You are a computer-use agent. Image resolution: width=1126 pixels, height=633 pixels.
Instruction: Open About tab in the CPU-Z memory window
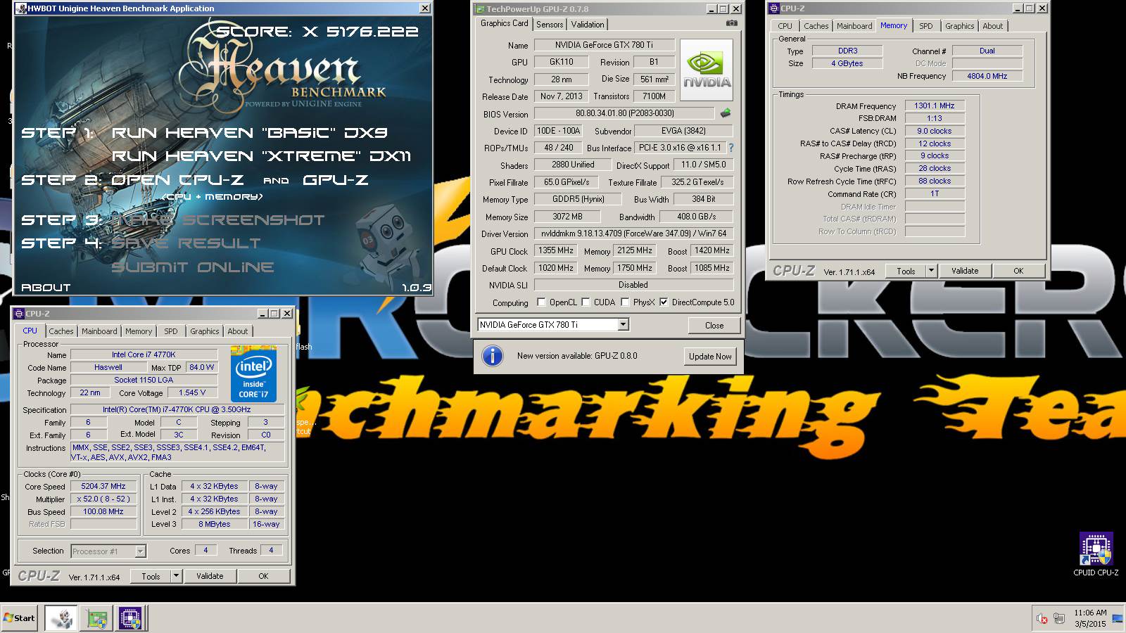click(x=993, y=26)
